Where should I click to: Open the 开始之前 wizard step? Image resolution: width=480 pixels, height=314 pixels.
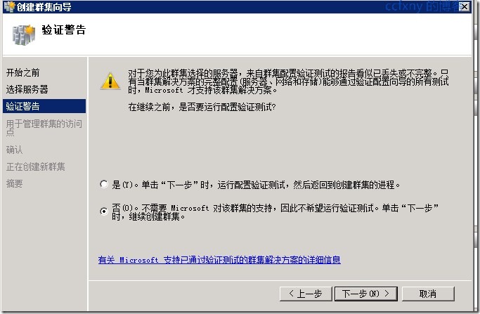pos(23,72)
